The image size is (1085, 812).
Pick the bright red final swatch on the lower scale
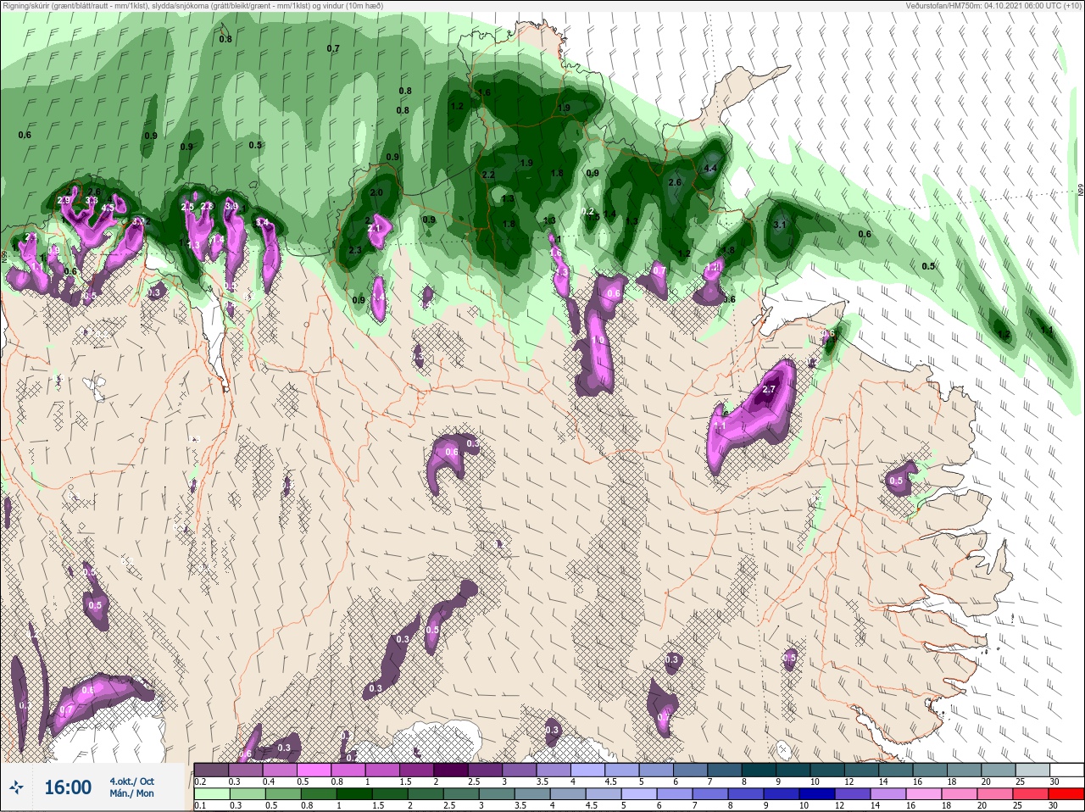click(1066, 793)
